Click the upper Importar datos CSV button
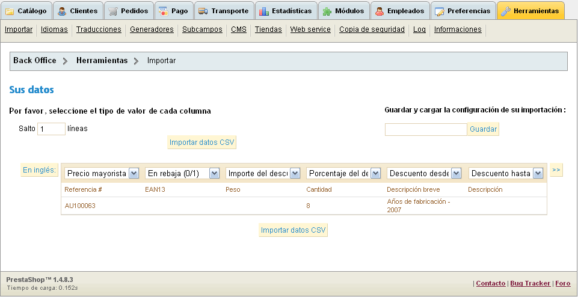 (x=201, y=142)
